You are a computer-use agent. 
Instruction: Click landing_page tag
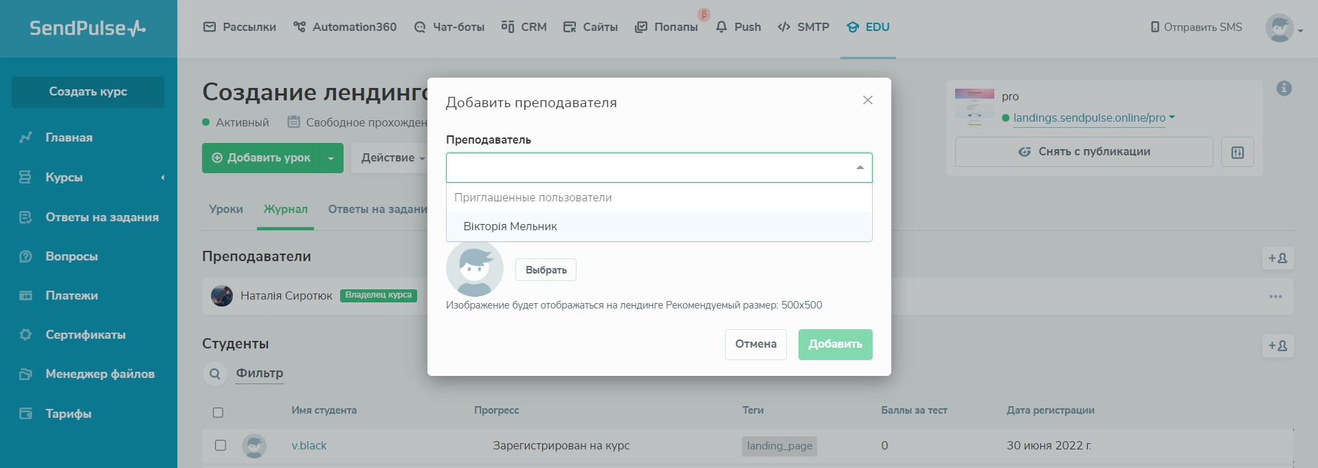pyautogui.click(x=779, y=446)
